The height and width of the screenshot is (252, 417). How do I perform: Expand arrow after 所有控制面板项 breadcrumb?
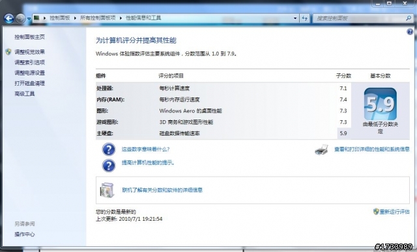[x=121, y=18]
